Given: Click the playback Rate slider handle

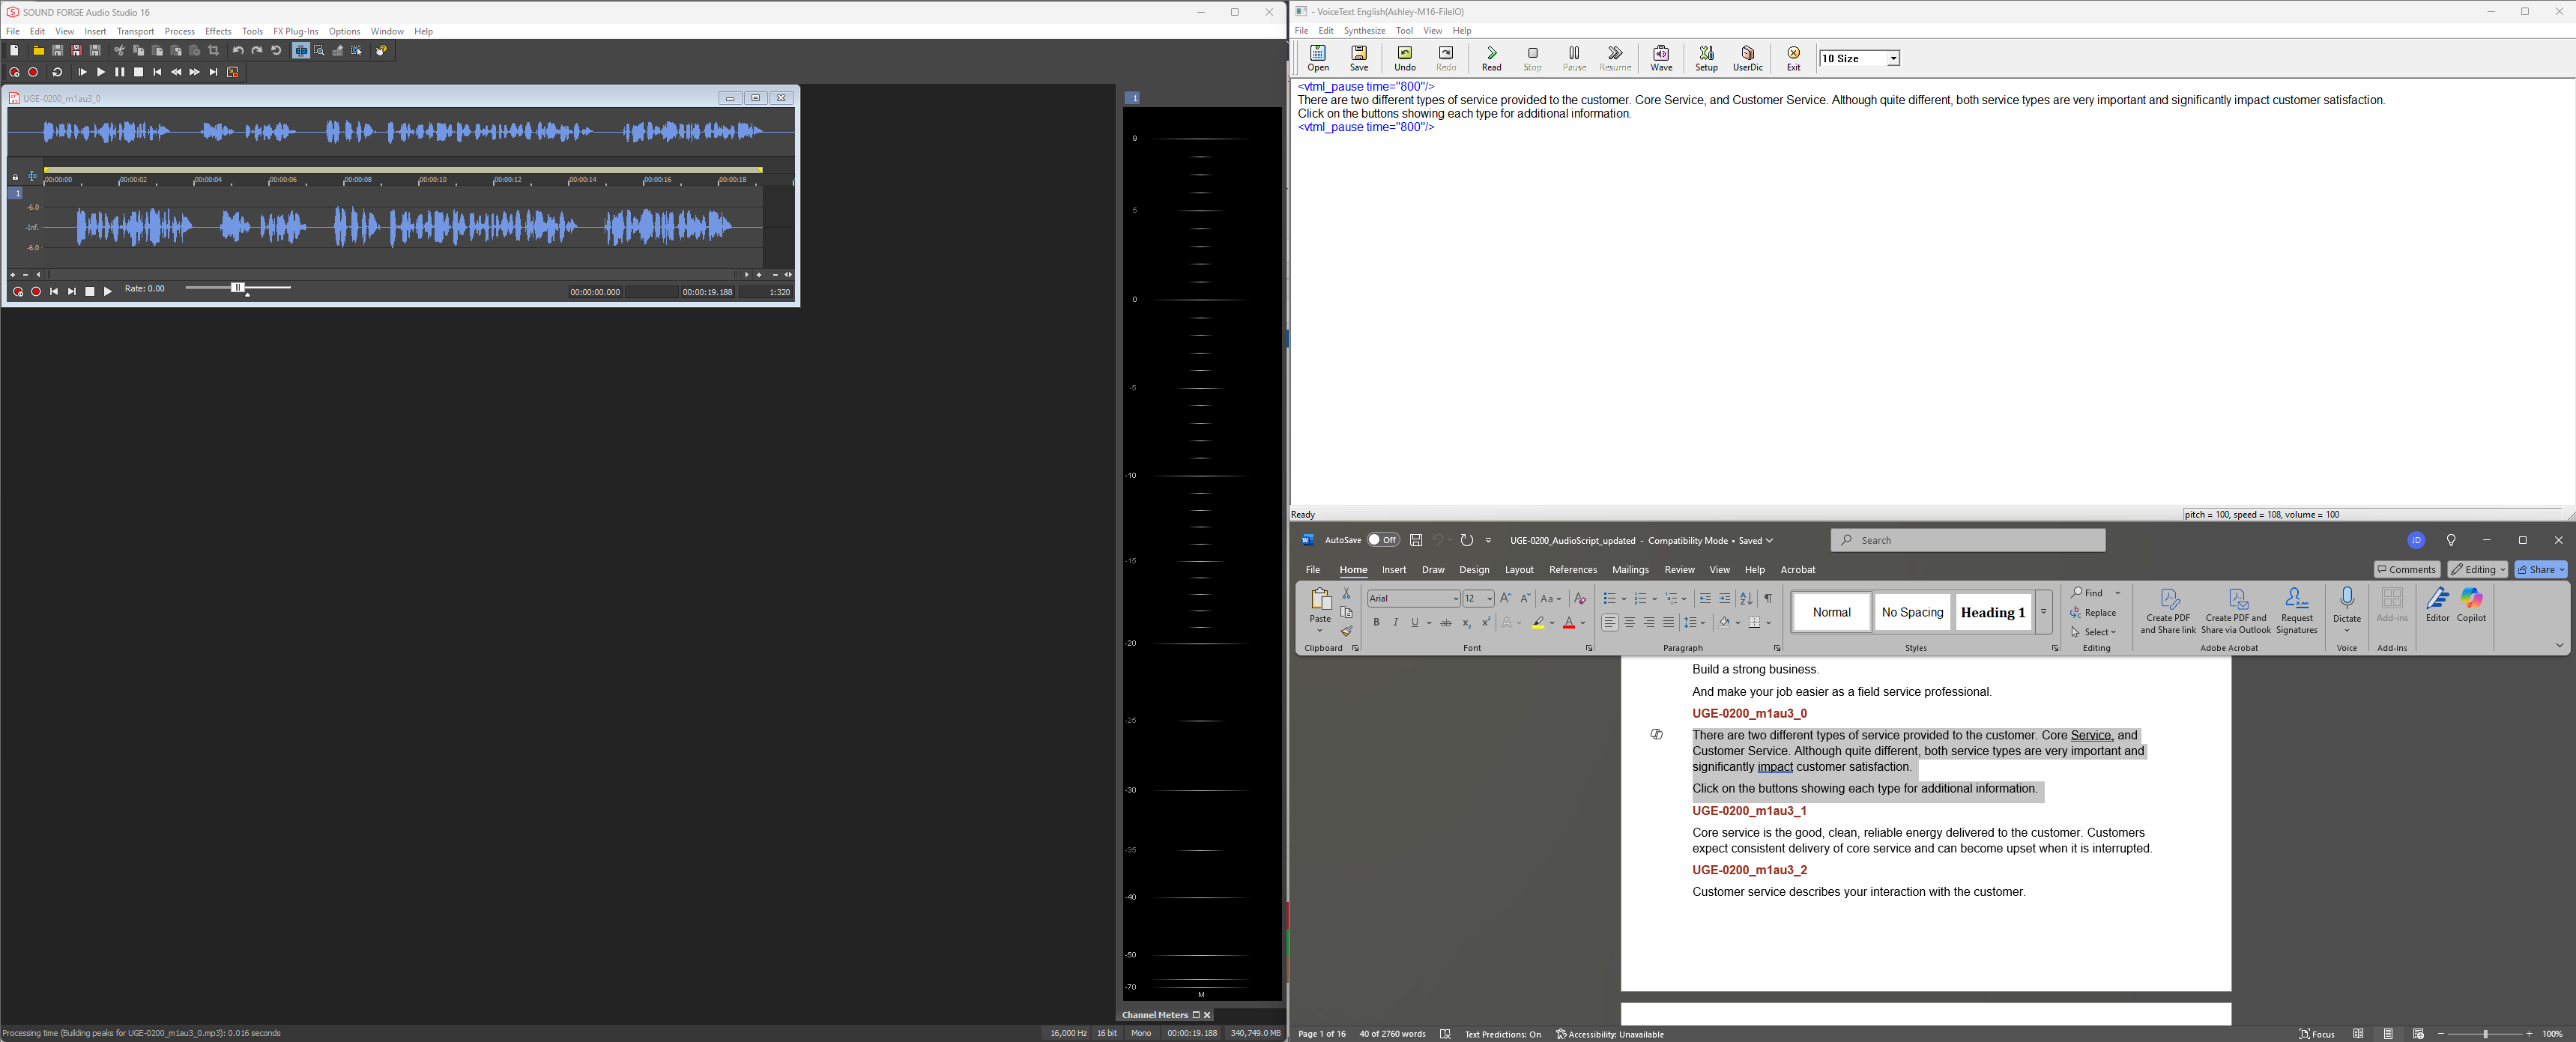Looking at the screenshot, I should tap(238, 288).
